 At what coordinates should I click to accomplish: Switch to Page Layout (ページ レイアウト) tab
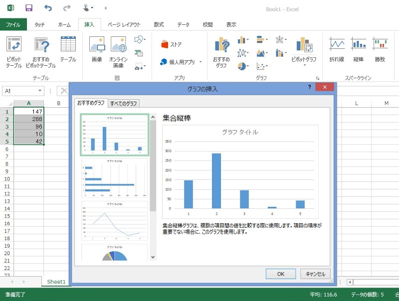click(x=124, y=24)
